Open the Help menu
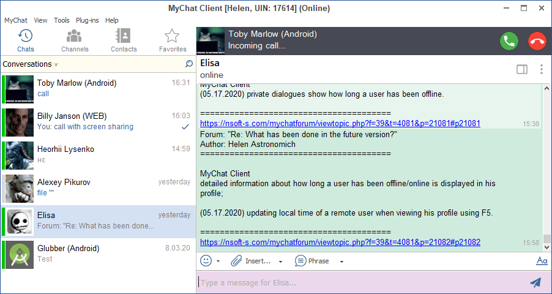 tap(111, 20)
